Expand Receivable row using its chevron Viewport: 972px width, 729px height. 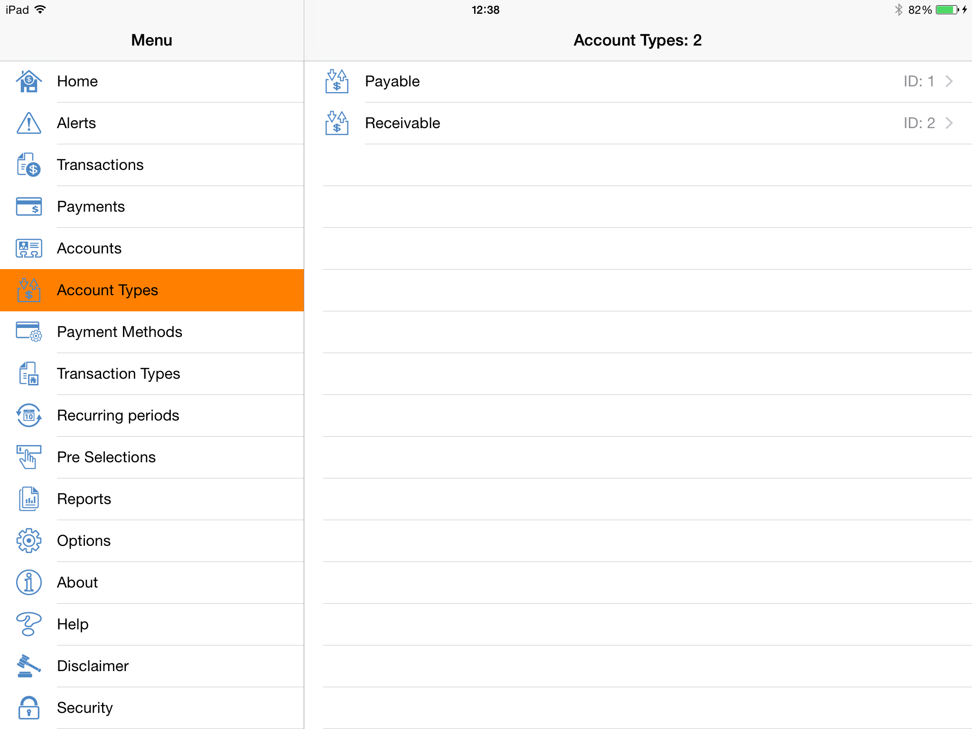949,123
